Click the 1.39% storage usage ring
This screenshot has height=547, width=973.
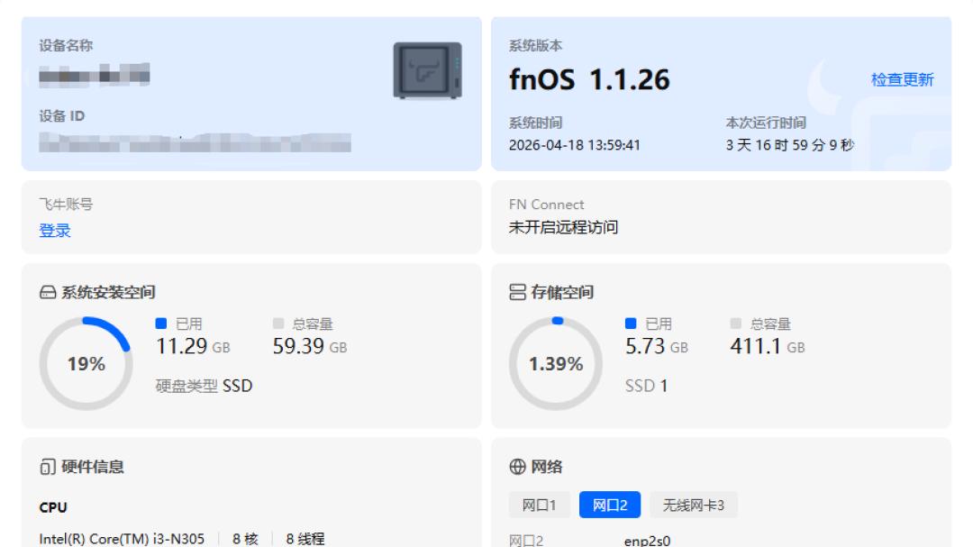(555, 364)
